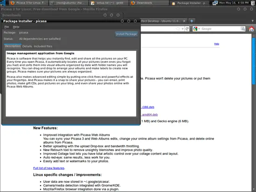Click the Firefox home icon

click(x=251, y=29)
